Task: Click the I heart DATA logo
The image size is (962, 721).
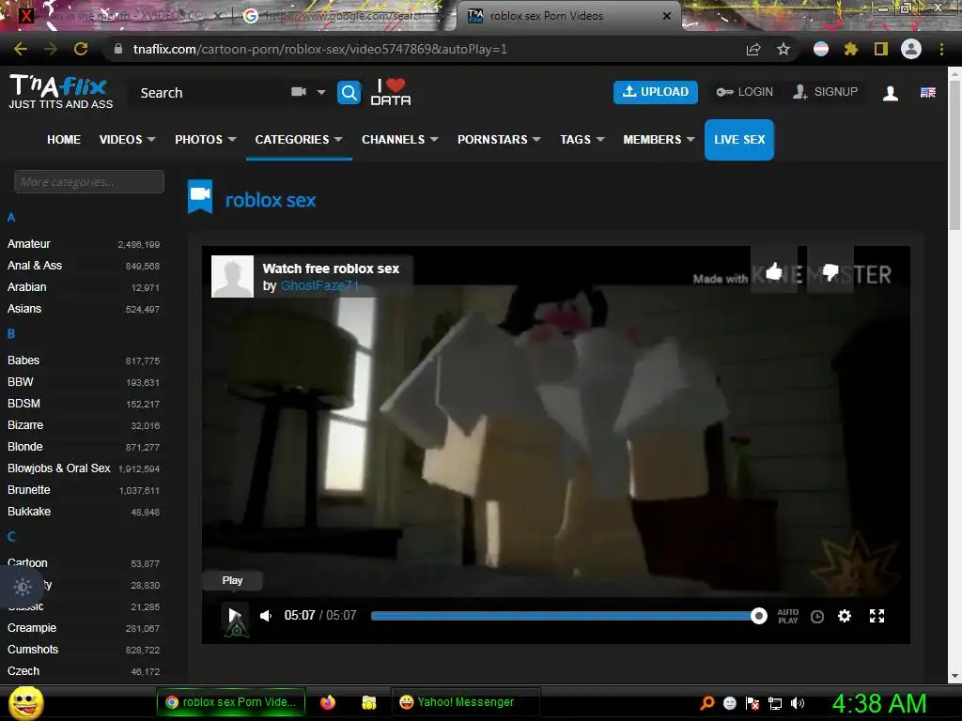Action: tap(391, 92)
